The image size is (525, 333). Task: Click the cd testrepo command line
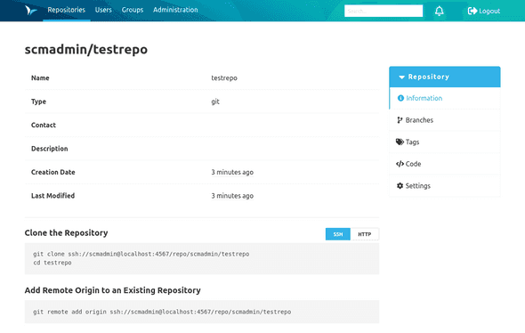[52, 263]
